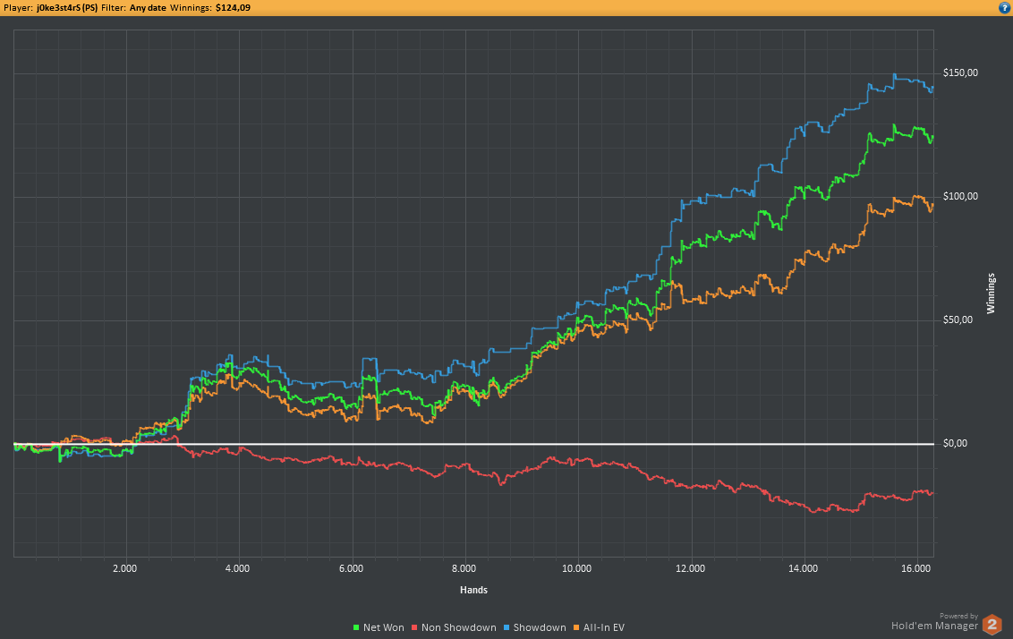
Task: Click the player name j0ke3st4rS (PS)
Action: pyautogui.click(x=67, y=8)
